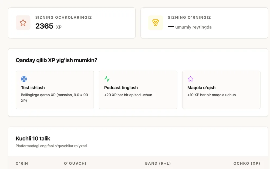270x169 pixels.
Task: Click the blue target icon for Test ishlash
Action: [x=24, y=79]
